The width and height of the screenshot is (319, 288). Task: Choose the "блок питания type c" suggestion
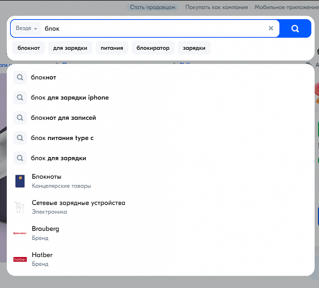click(161, 138)
